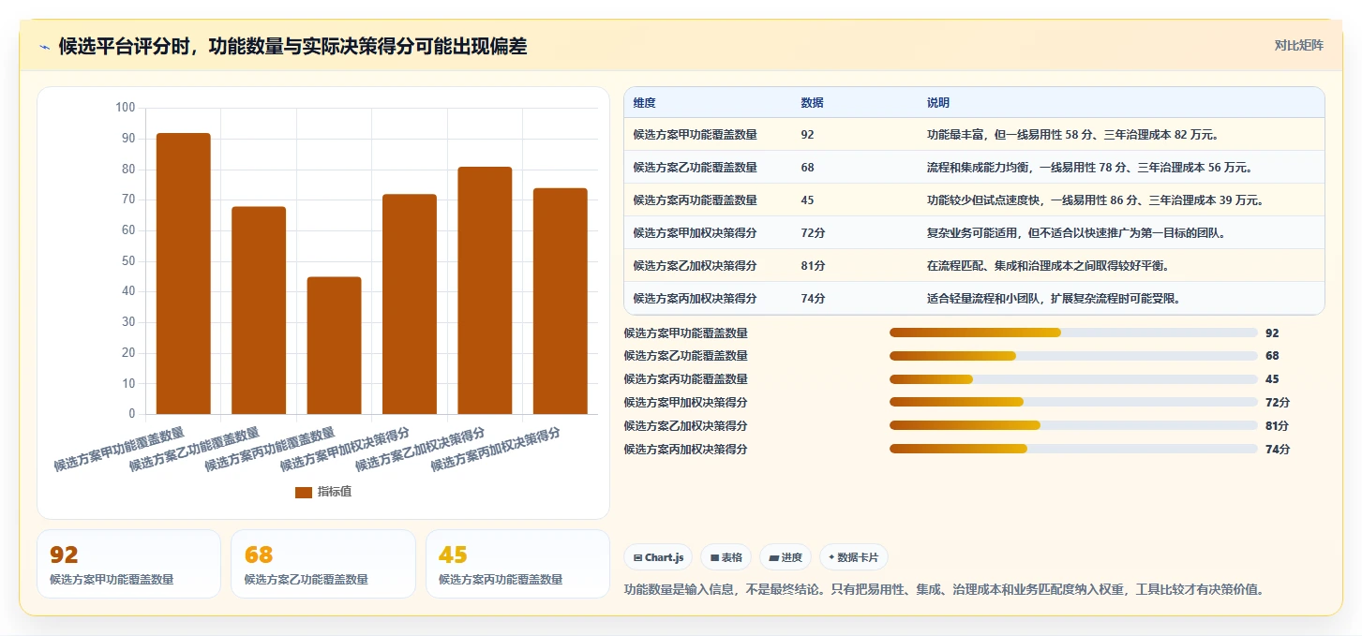Viewport: 1362px width, 636px height.
Task: Click the chart bar for 候选方案丙加权决策得分
Action: click(561, 301)
